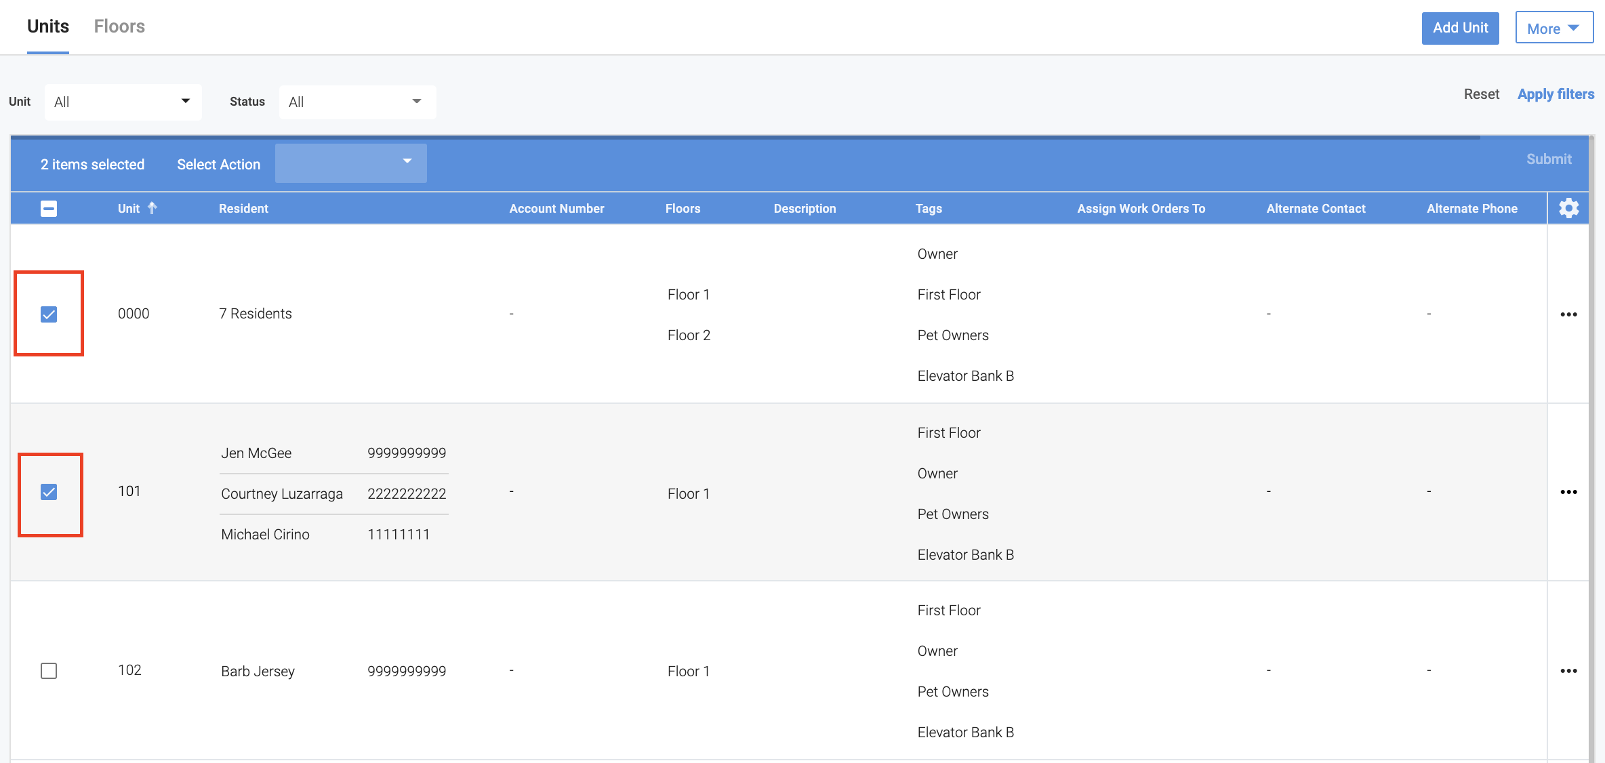Uncheck the checkbox for unit 0000

pyautogui.click(x=49, y=314)
